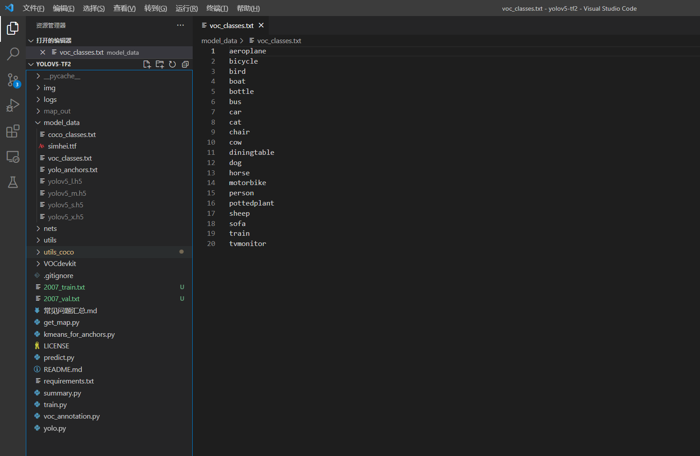Image resolution: width=700 pixels, height=456 pixels.
Task: Expand the utils folder
Action: [x=38, y=240]
